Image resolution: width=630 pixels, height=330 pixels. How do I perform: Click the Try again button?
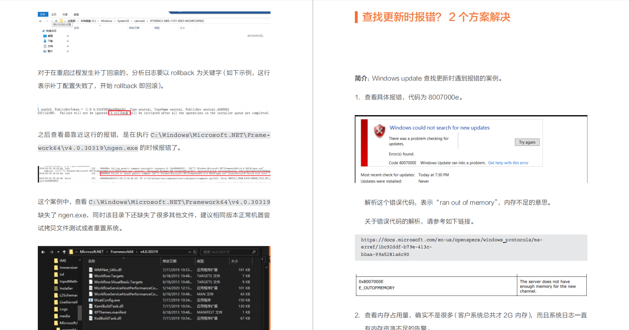pos(527,142)
